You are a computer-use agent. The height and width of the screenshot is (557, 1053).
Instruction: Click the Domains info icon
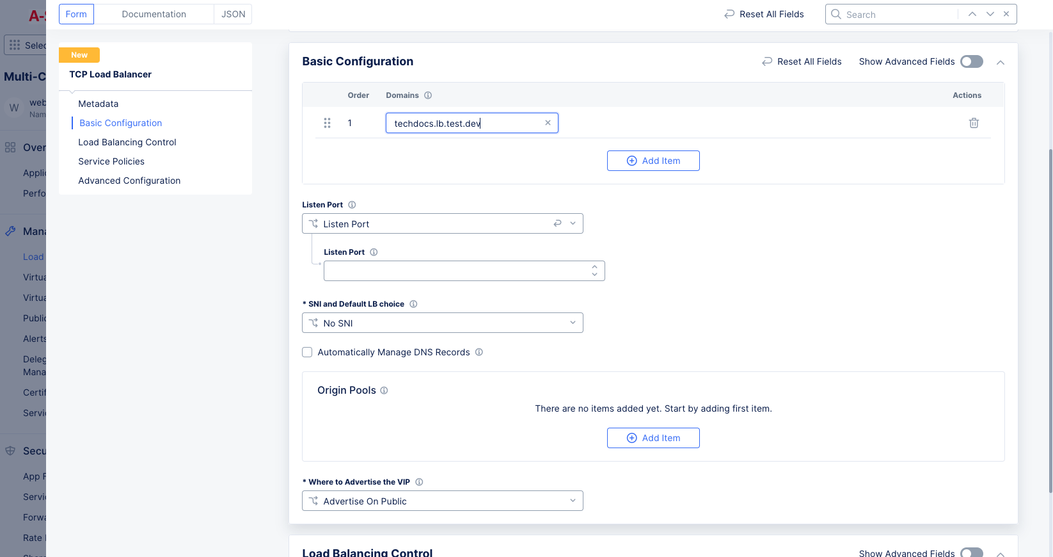pos(428,95)
